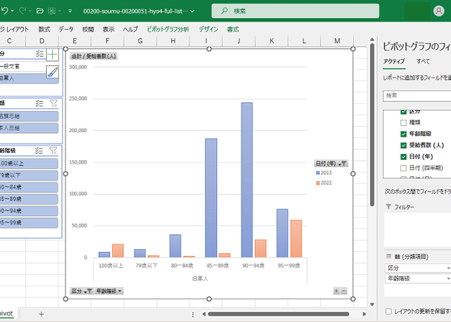Toggle multi-select in the 種類 slicer
451x322 pixels.
coord(40,103)
